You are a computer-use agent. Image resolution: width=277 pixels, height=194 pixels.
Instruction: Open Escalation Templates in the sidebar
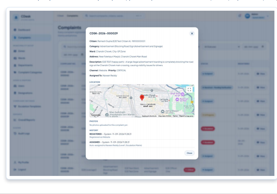pyautogui.click(x=32, y=106)
